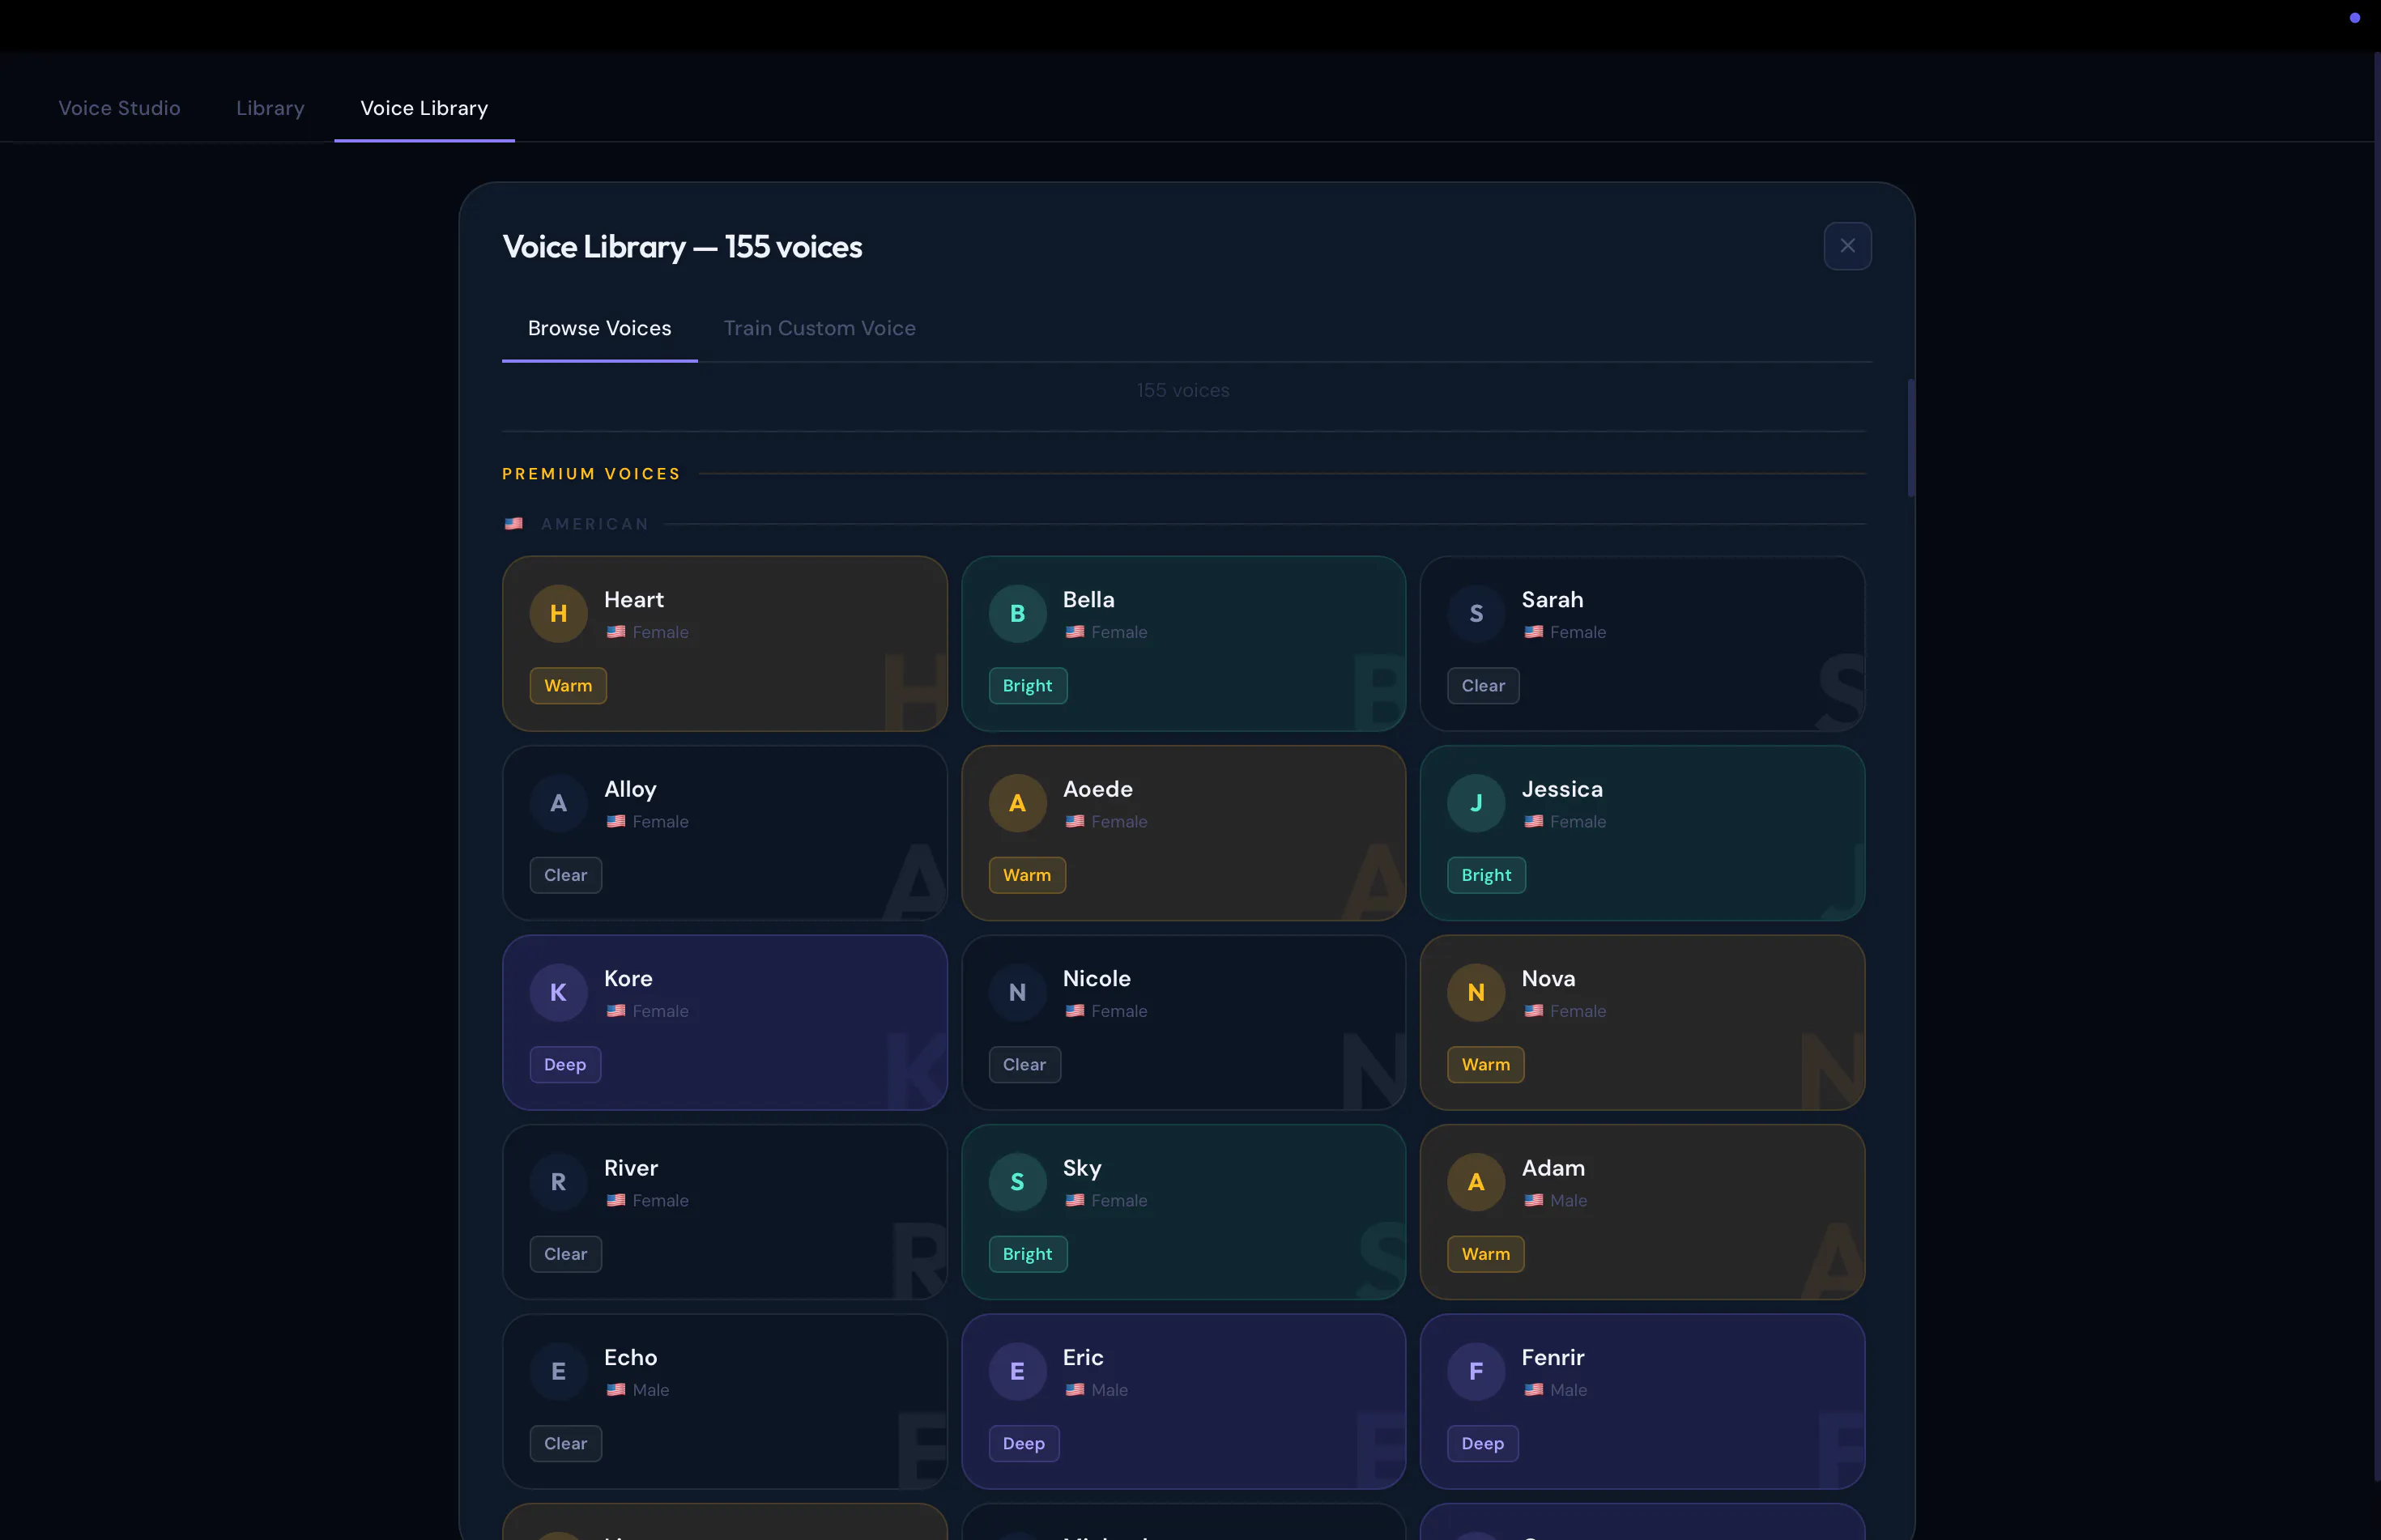Click the Bella voice B avatar

1017,613
